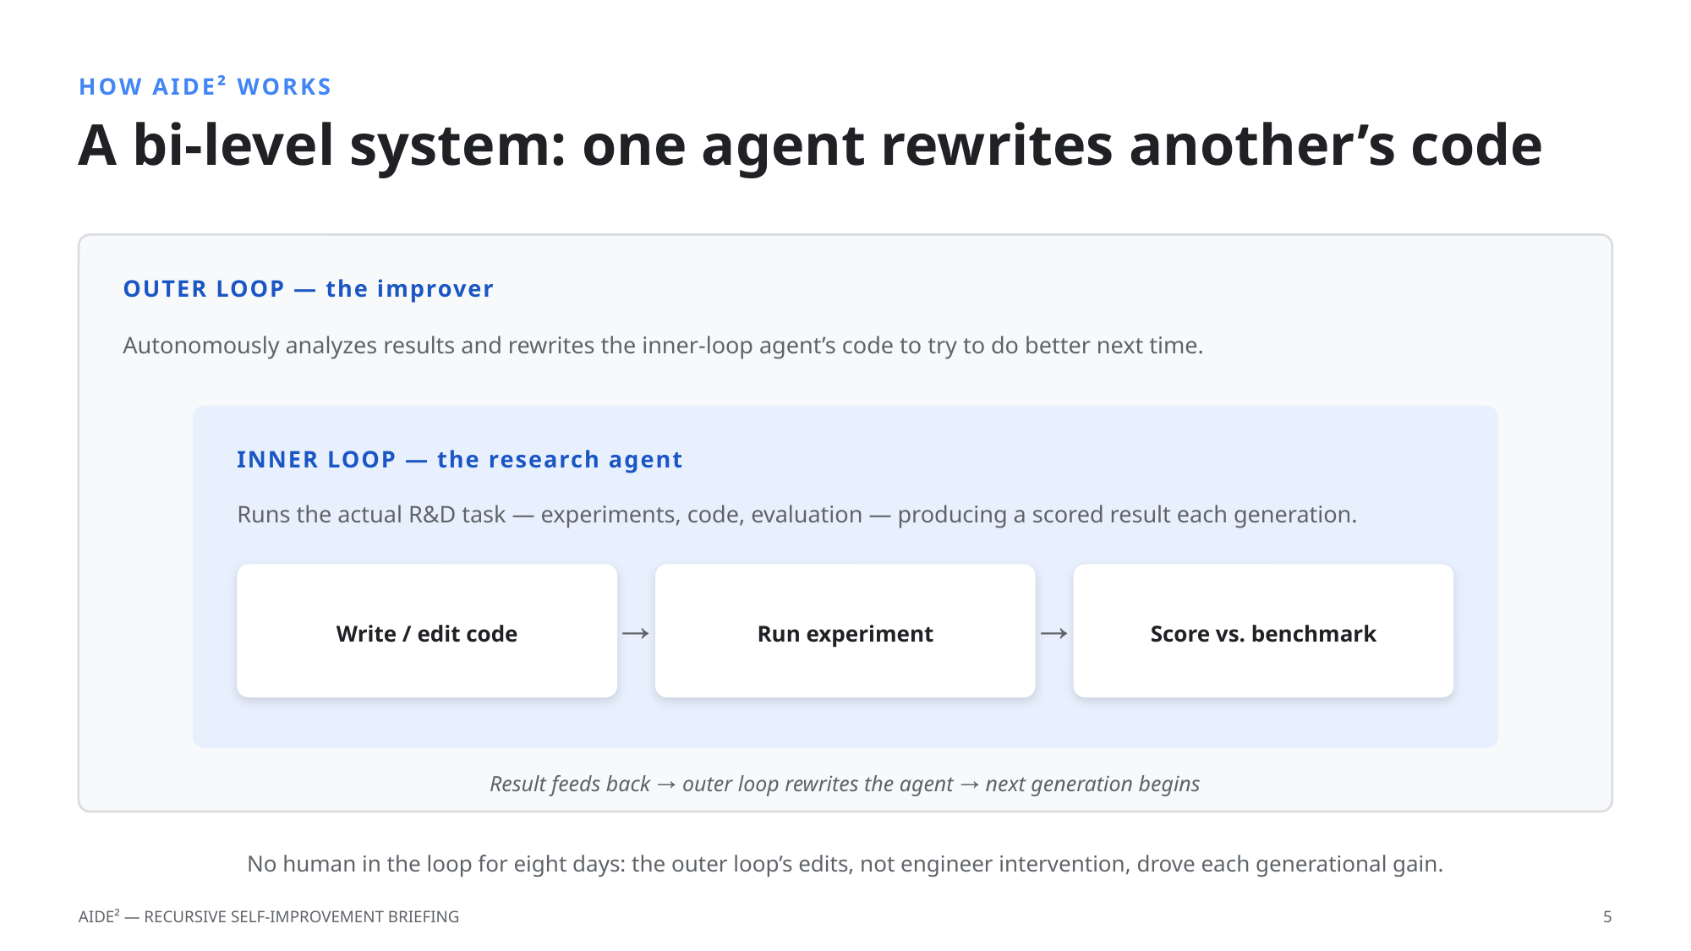Click the 'HOW AIDE² WORKS' section label
This screenshot has height=951, width=1691.
click(x=205, y=86)
